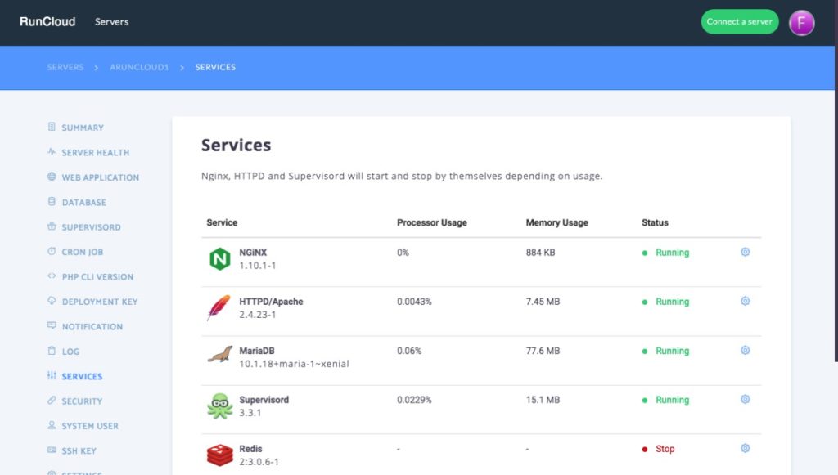Open the Database section
The height and width of the screenshot is (475, 838).
[x=84, y=202]
